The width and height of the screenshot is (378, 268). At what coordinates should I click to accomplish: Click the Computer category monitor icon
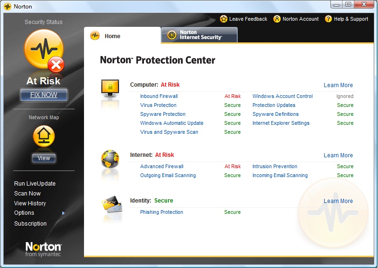tap(109, 89)
